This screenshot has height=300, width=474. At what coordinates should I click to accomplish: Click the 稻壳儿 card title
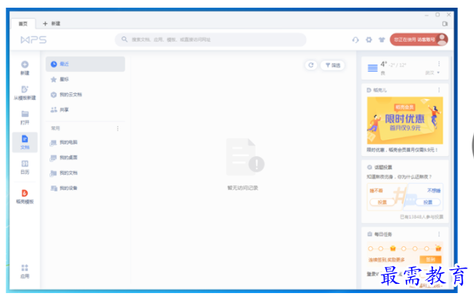coord(379,90)
